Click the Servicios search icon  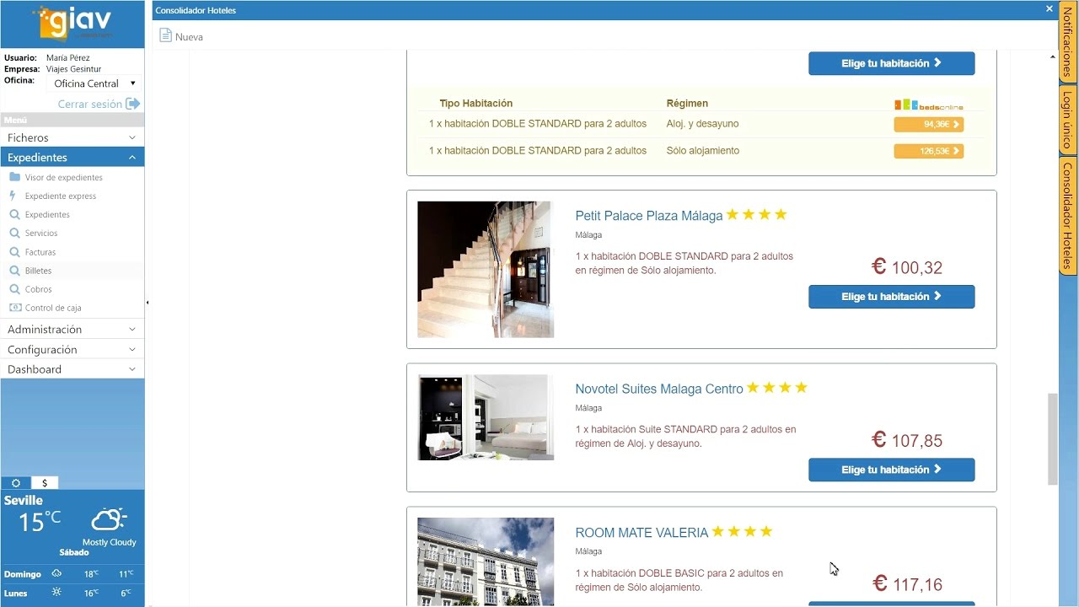click(x=14, y=233)
